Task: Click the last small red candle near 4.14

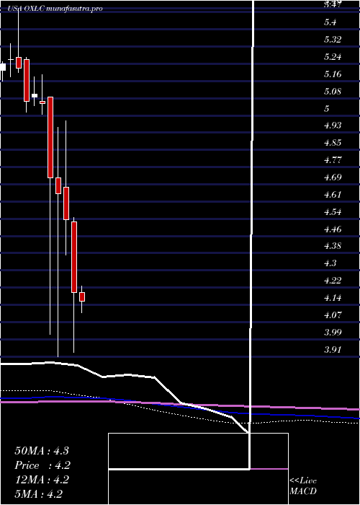Action: click(82, 297)
